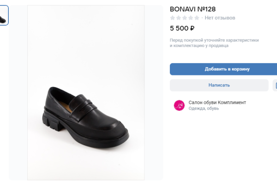
Task: Click the 5 500 ₽ price
Action: click(x=182, y=28)
